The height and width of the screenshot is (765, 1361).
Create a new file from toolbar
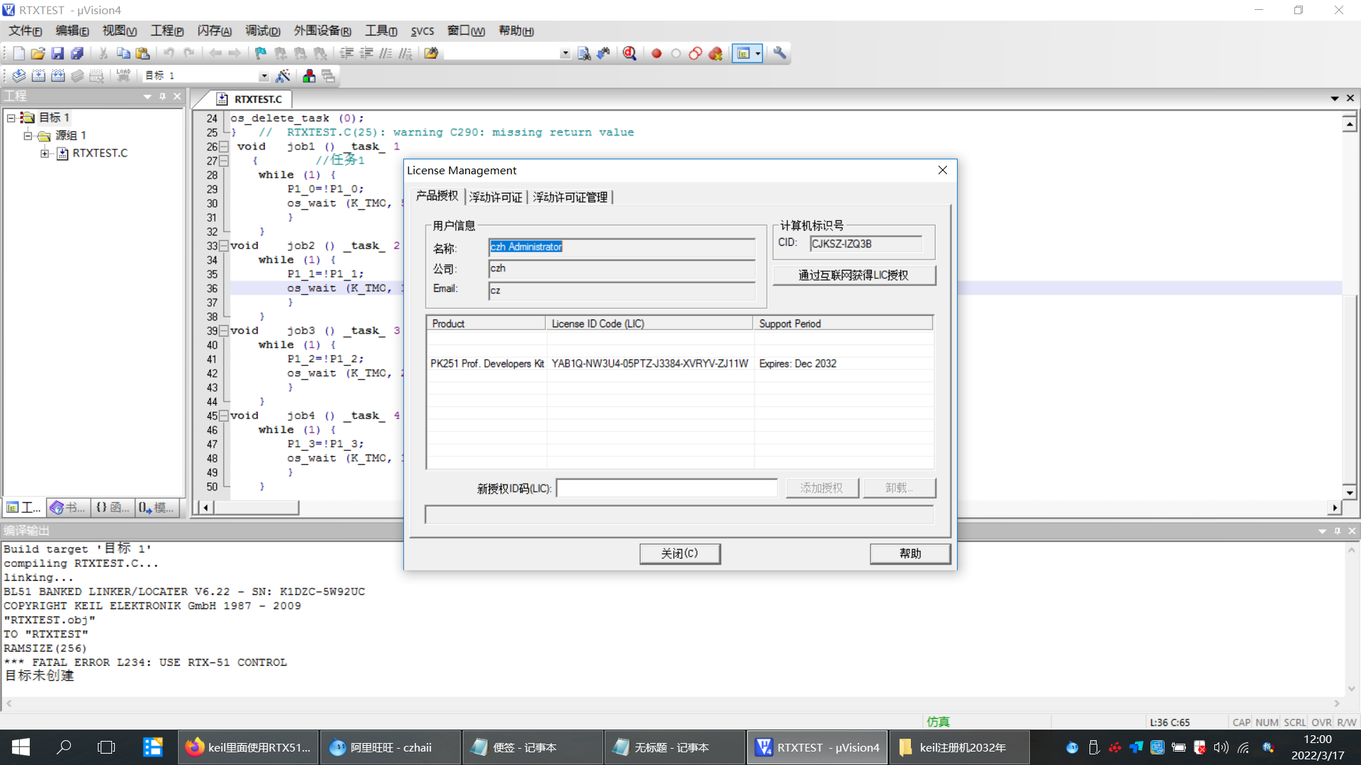point(19,53)
